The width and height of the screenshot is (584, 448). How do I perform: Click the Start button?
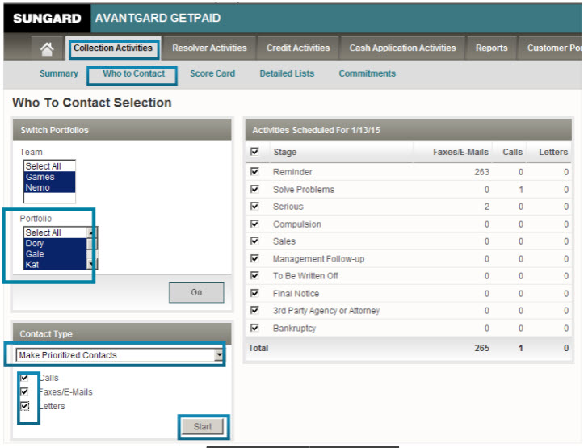203,426
